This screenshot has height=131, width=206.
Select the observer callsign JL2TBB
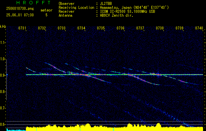106,4
